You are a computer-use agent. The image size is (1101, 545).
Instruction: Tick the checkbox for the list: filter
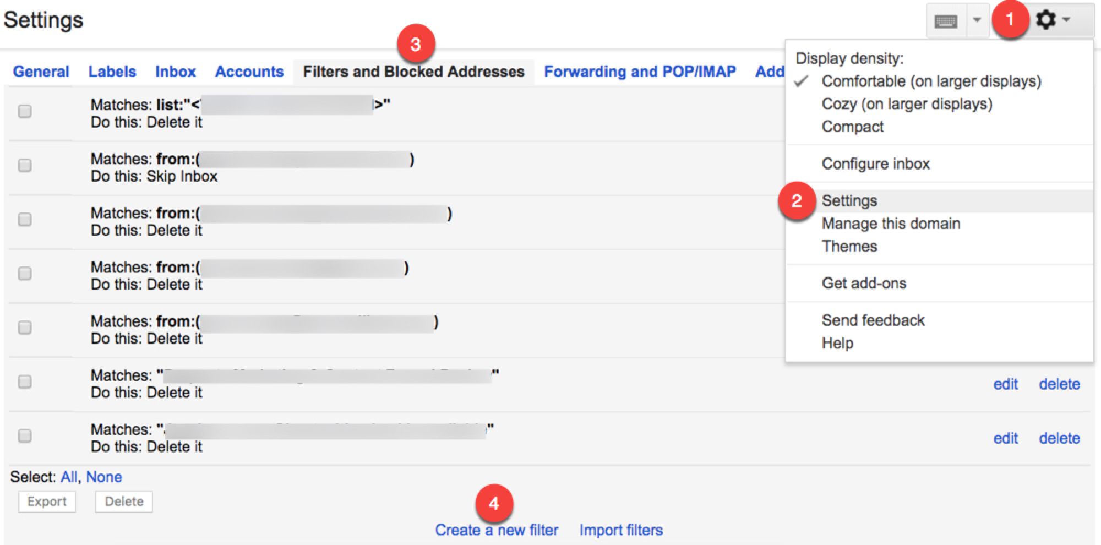pyautogui.click(x=25, y=111)
